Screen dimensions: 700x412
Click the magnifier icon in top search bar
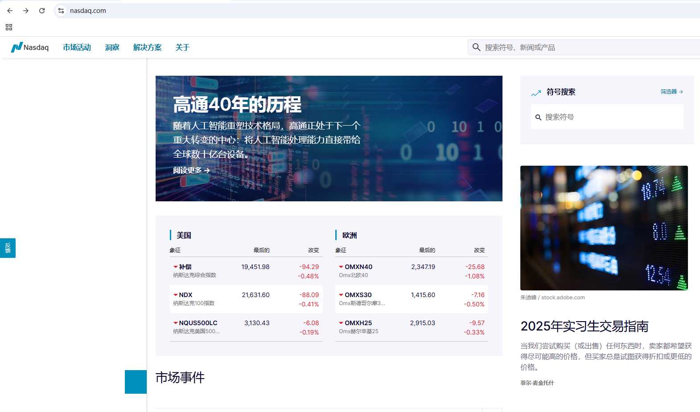476,47
